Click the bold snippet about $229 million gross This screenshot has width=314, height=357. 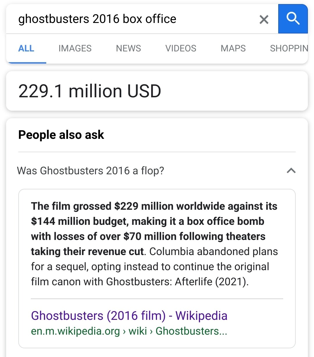[154, 229]
